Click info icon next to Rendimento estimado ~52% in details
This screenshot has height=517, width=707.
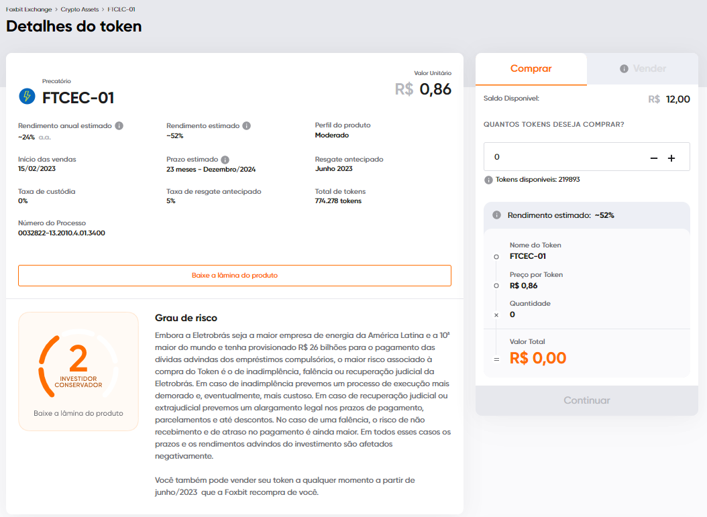click(247, 126)
